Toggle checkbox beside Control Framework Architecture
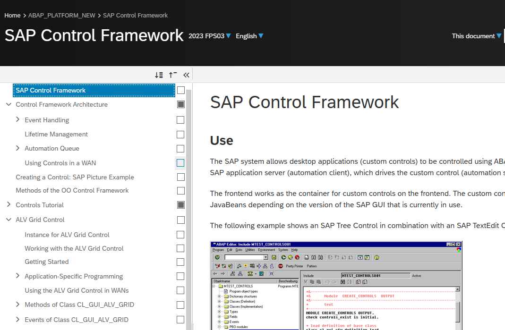This screenshot has width=505, height=330. [181, 104]
